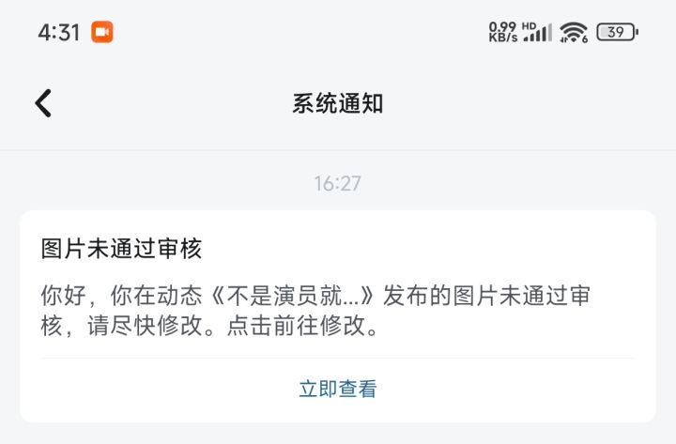Tap the 16:27 message timestamp
The height and width of the screenshot is (444, 676).
tap(338, 184)
